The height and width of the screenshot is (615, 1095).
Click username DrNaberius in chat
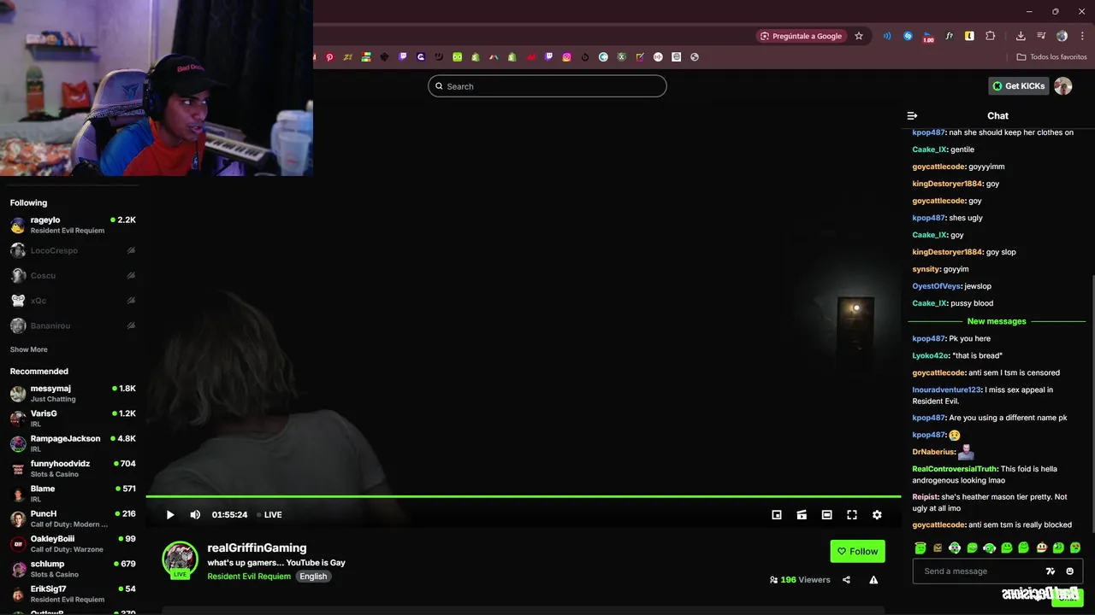point(933,452)
